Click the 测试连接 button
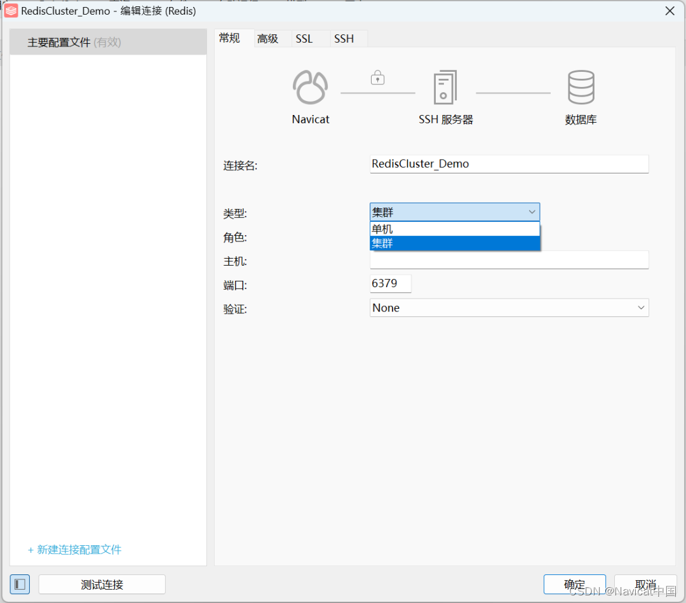The width and height of the screenshot is (686, 603). 102,584
